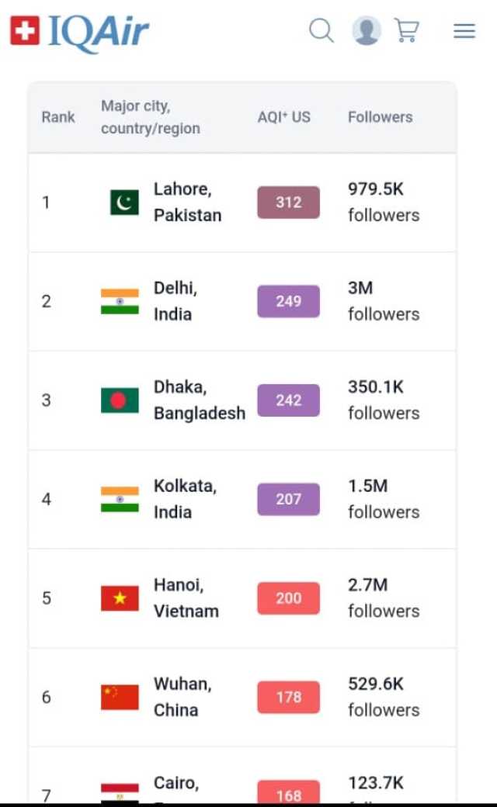
Task: Click the Rank column header
Action: [58, 117]
